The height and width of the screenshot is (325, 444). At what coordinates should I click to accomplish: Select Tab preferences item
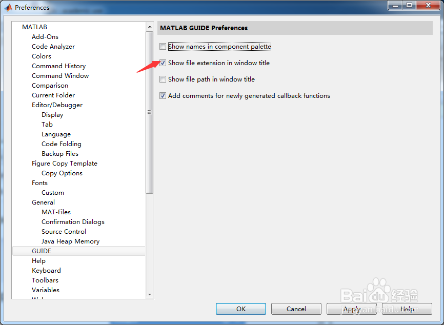point(47,124)
